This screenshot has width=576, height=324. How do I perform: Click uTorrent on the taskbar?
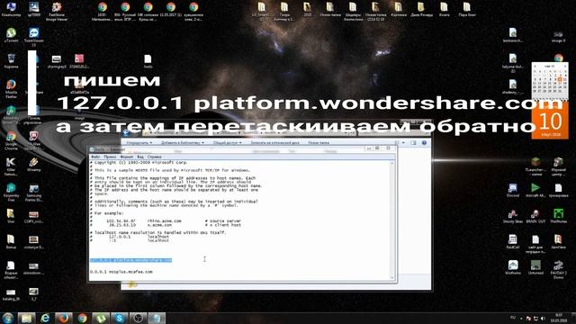[101, 318]
